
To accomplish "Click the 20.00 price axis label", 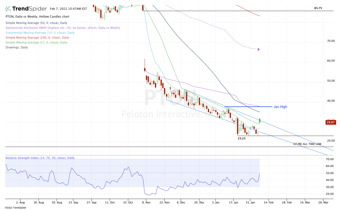I will pyautogui.click(x=331, y=141).
